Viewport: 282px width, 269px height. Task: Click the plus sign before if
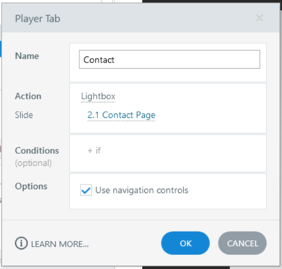pyautogui.click(x=90, y=151)
